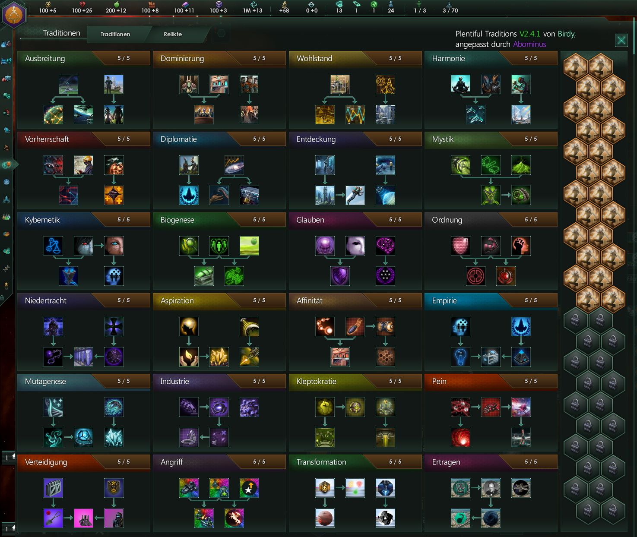Click the unity icon next to 1M +13
This screenshot has height=537, width=637.
(x=253, y=4)
